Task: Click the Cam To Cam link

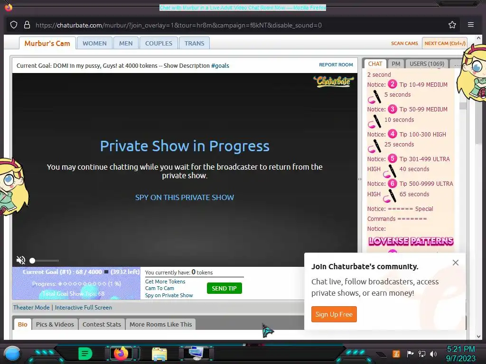Action: pos(159,288)
